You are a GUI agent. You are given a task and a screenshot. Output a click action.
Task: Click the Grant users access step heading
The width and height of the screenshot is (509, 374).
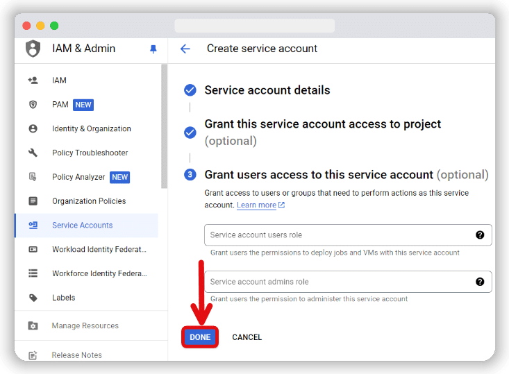coord(347,175)
